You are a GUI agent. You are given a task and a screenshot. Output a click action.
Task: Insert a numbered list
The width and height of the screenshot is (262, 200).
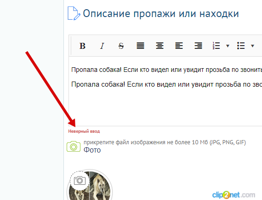pos(216,46)
